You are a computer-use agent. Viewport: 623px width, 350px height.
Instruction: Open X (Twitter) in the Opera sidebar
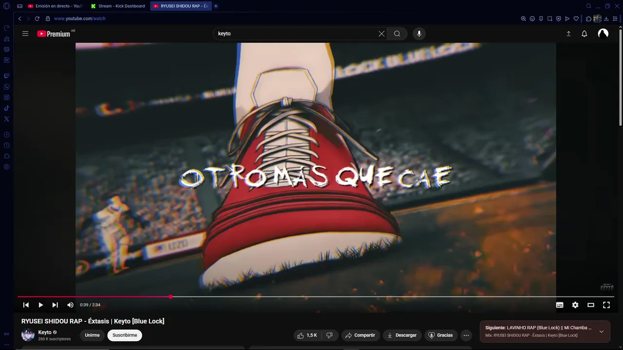pyautogui.click(x=6, y=119)
